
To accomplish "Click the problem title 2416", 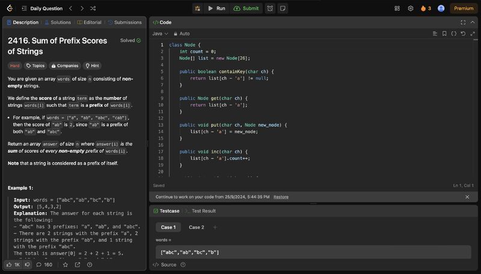I will [x=57, y=46].
